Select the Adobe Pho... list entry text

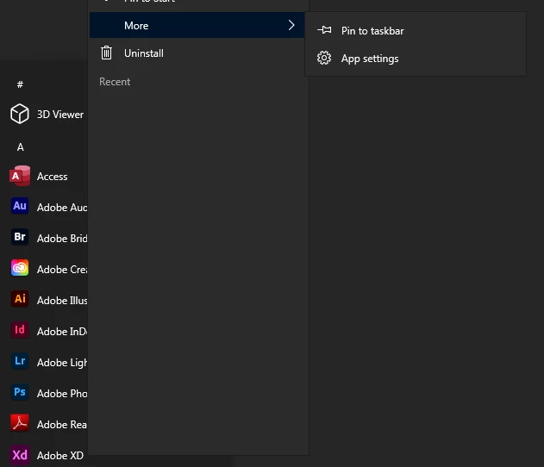tap(62, 394)
